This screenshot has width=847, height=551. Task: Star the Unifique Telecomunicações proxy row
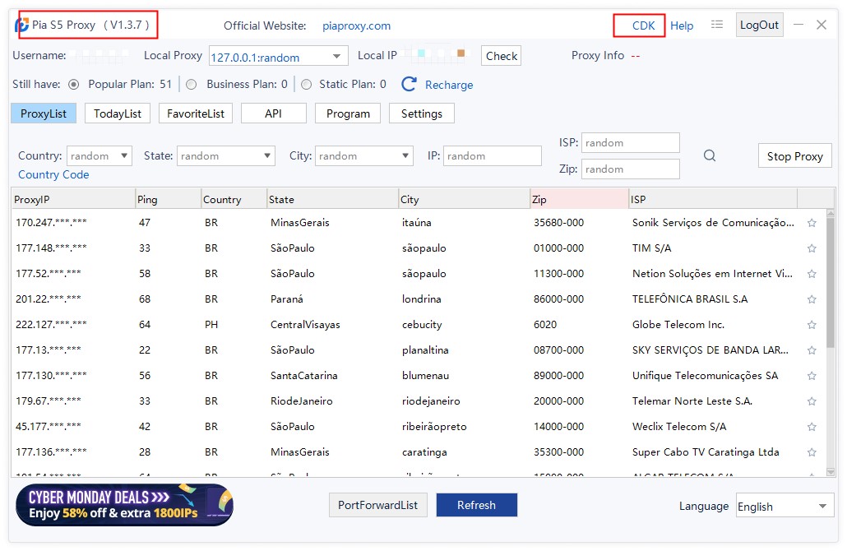point(812,376)
